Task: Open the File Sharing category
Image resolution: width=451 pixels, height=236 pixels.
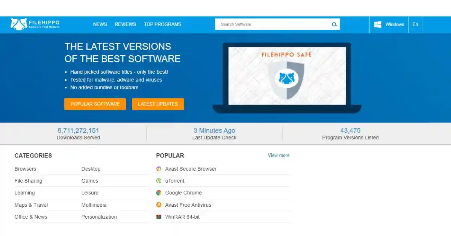Action: coord(29,181)
